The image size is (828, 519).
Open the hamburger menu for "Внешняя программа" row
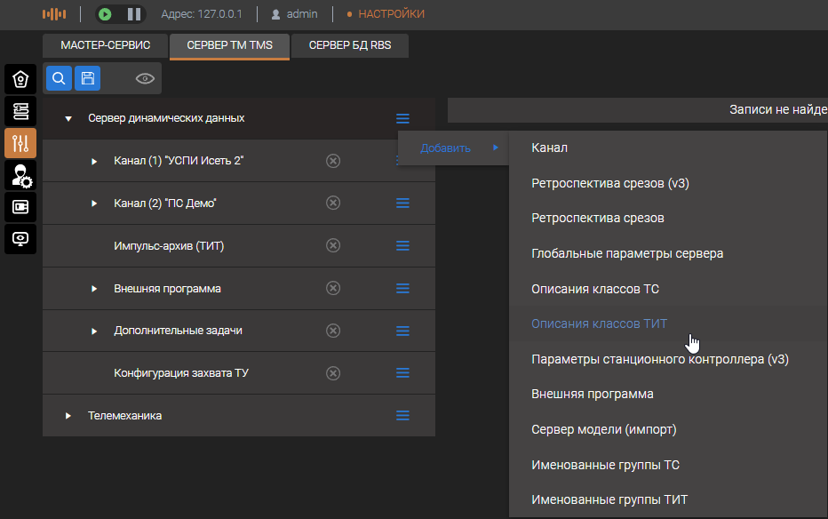(402, 289)
